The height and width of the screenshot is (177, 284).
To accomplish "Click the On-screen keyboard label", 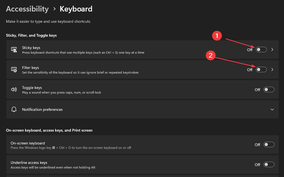I will tap(28, 143).
